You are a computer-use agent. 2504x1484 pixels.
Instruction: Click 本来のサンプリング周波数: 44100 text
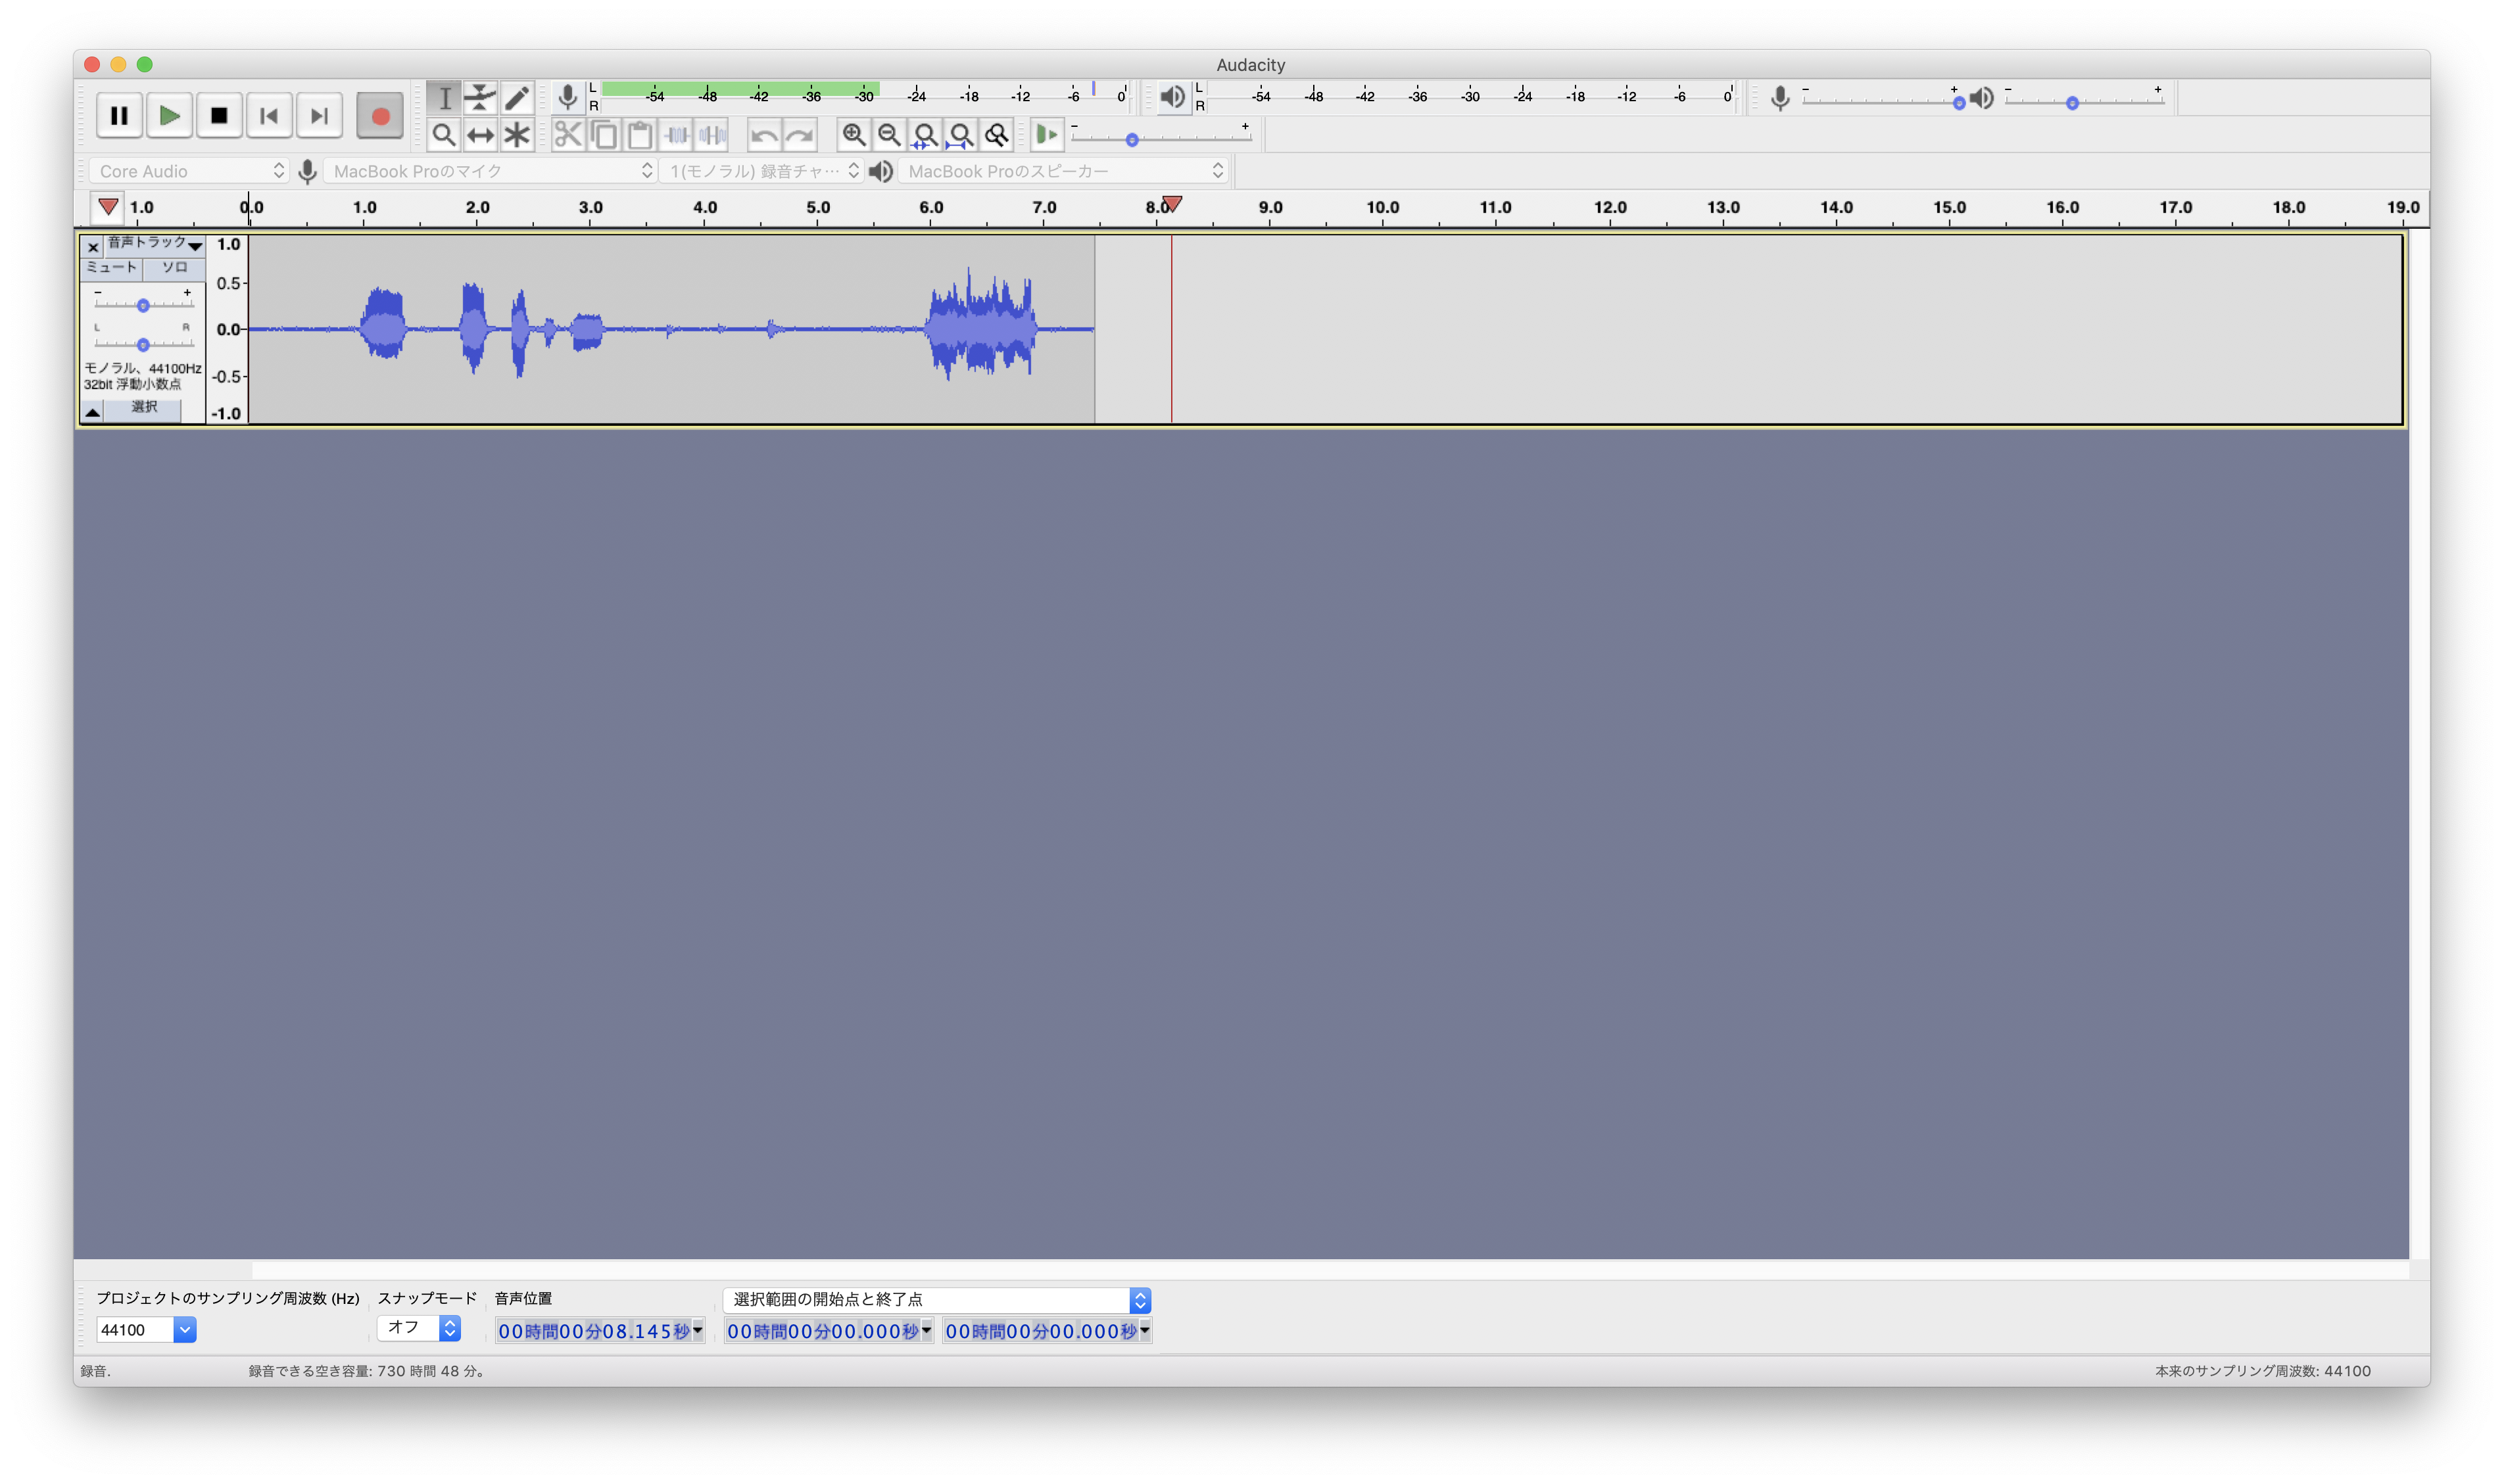[2263, 1371]
